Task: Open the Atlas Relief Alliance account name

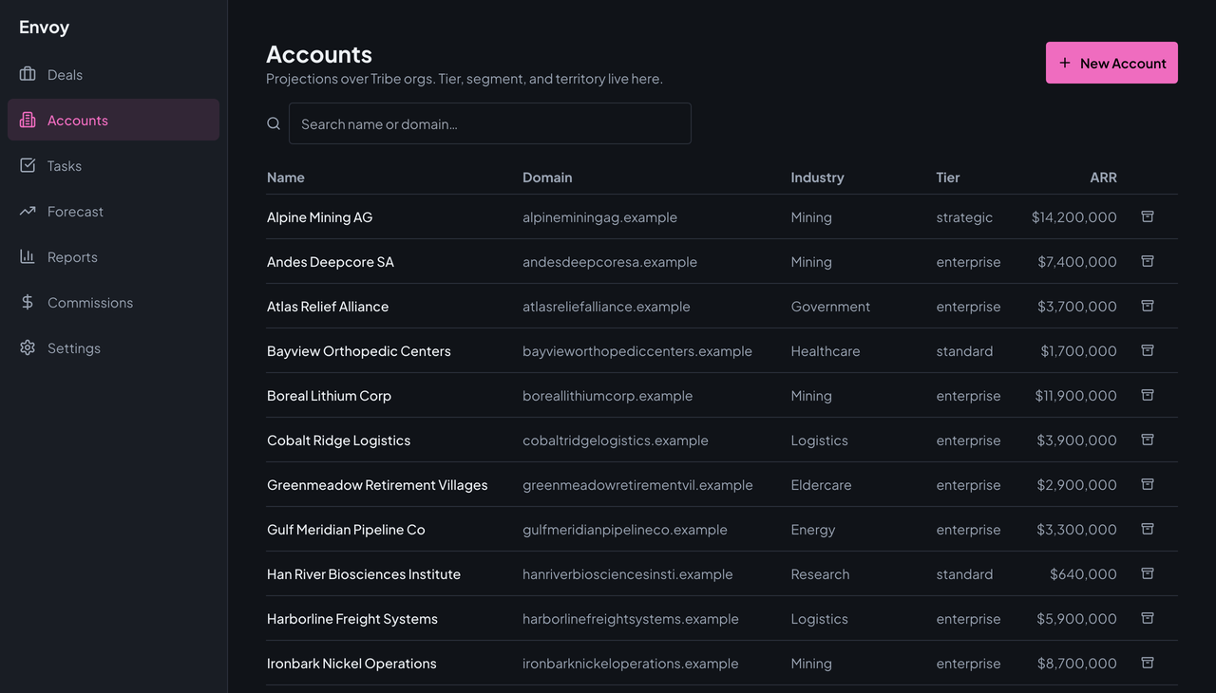Action: 328,307
